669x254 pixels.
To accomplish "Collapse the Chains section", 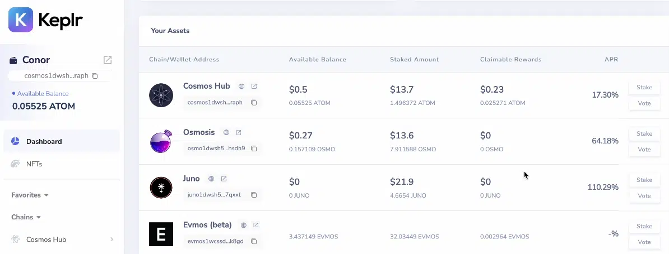I will coord(26,217).
